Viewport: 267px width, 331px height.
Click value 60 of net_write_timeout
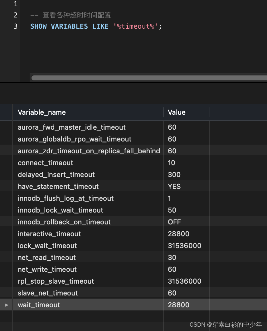coord(172,269)
